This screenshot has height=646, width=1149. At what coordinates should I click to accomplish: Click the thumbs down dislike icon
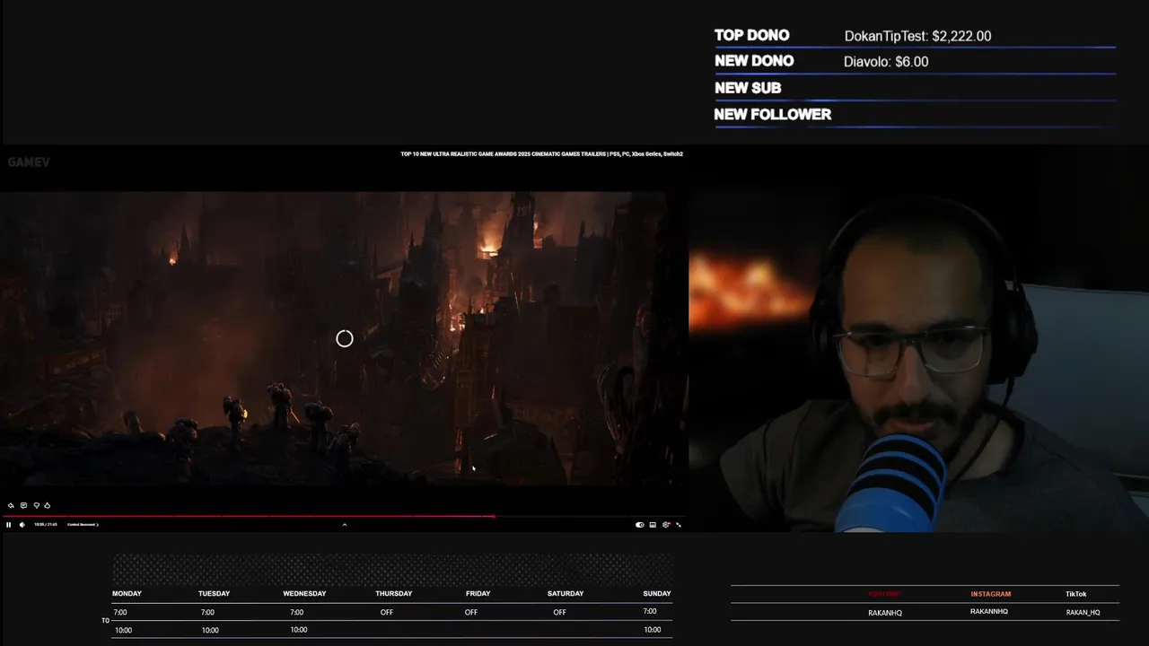(x=36, y=505)
